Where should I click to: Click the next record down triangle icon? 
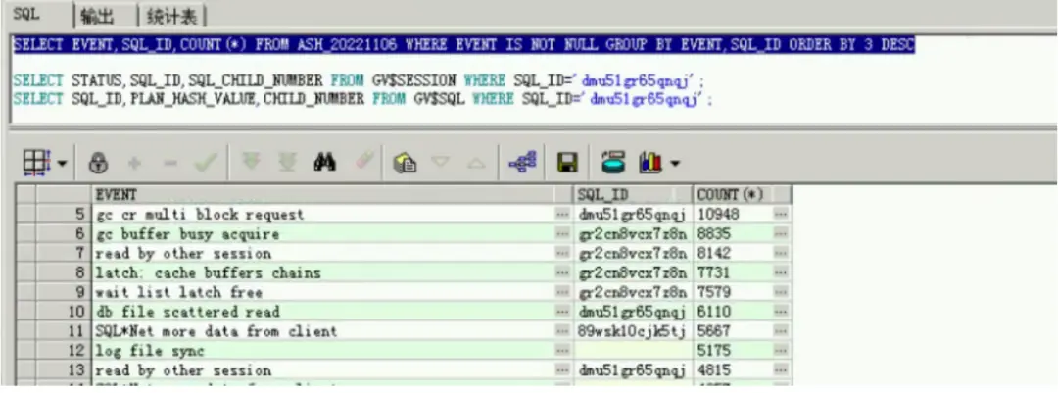point(441,163)
